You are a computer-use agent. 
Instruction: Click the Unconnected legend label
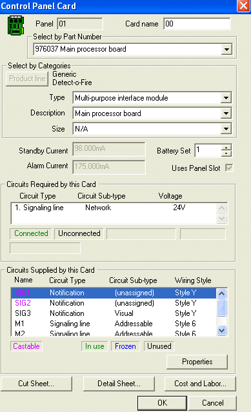79,233
